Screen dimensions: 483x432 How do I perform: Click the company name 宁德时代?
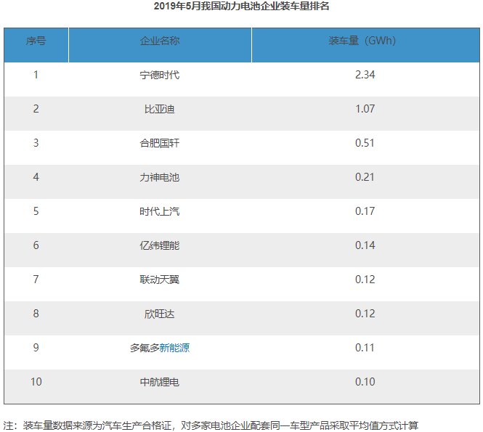160,75
